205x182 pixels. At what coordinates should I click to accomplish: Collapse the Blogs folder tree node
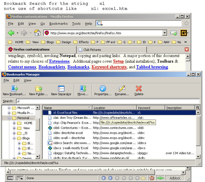coord(14,138)
